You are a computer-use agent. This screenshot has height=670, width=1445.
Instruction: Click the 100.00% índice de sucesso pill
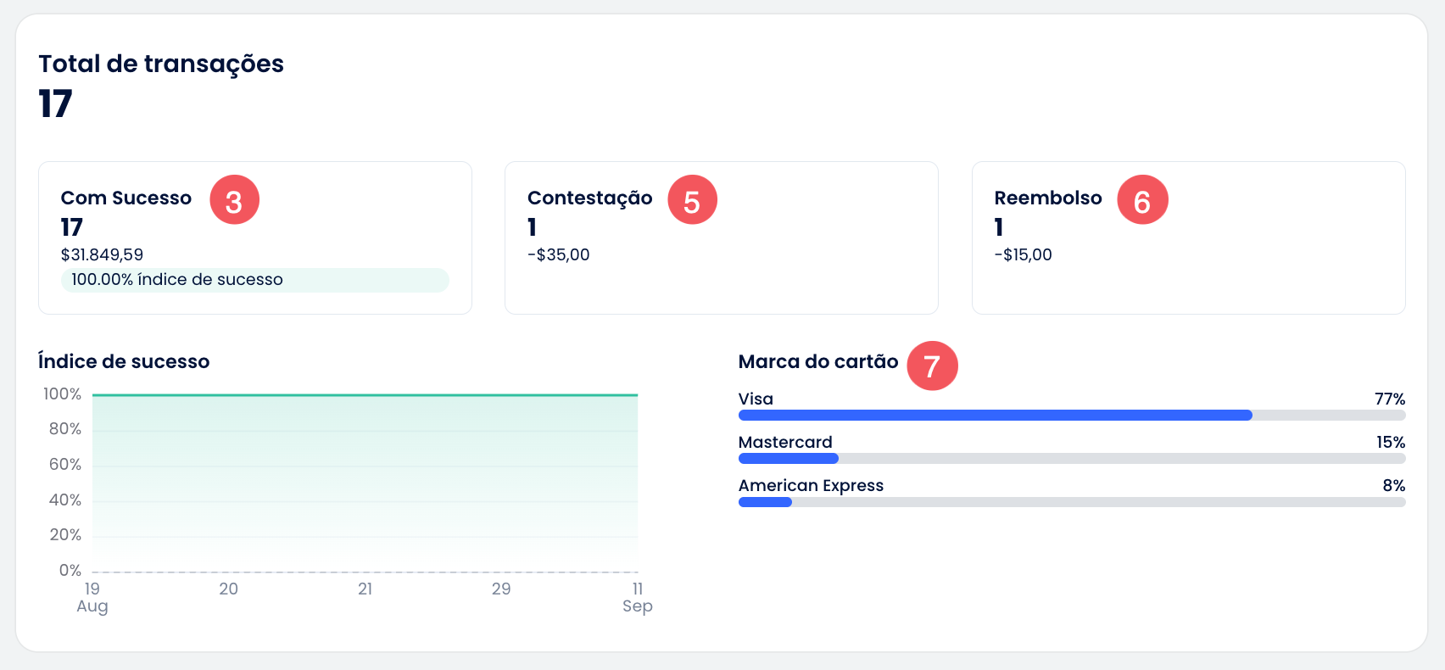click(254, 280)
